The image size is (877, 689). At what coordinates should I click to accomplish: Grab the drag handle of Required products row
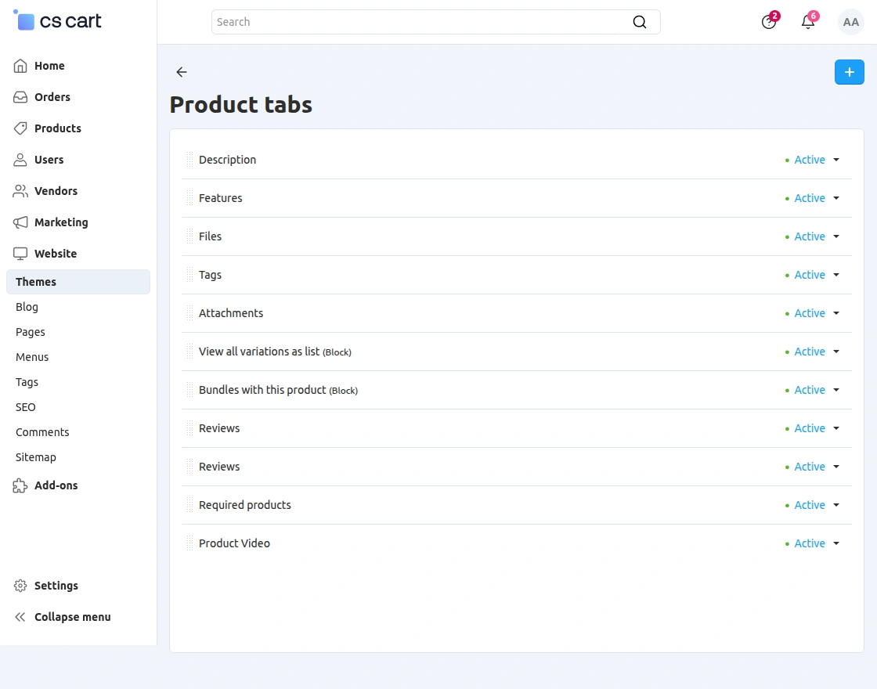coord(189,505)
